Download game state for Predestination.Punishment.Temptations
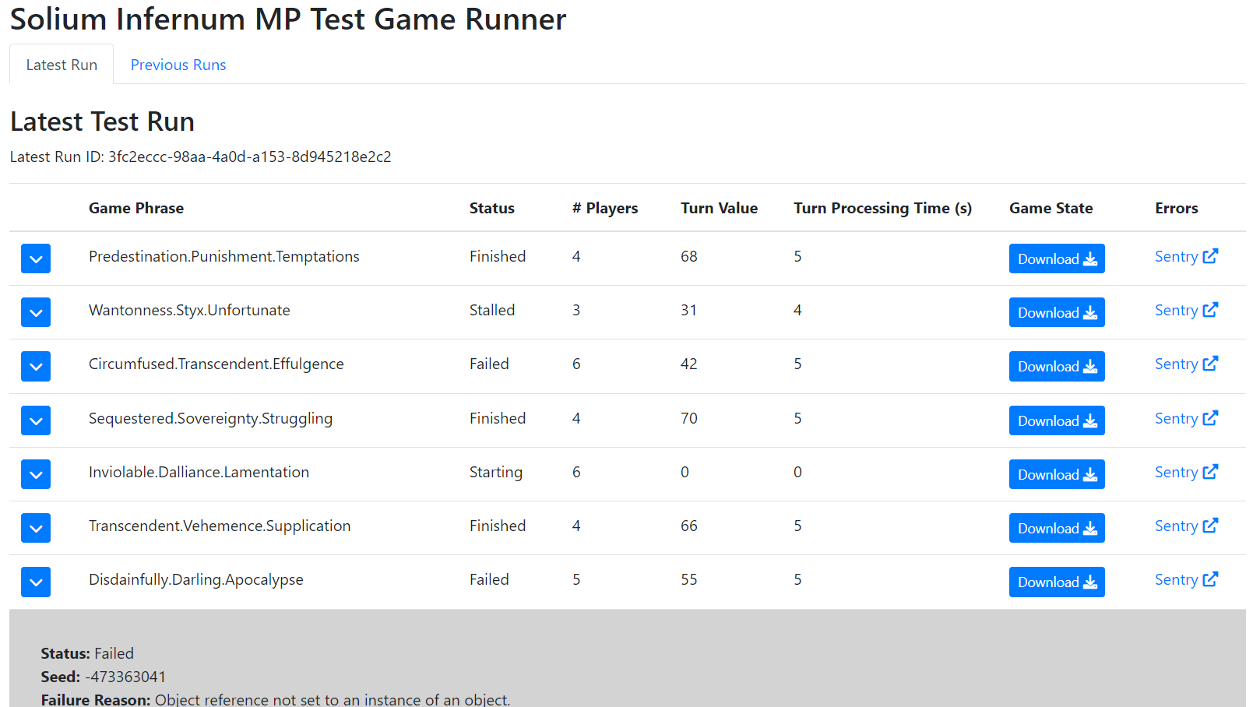This screenshot has width=1253, height=707. click(1056, 259)
